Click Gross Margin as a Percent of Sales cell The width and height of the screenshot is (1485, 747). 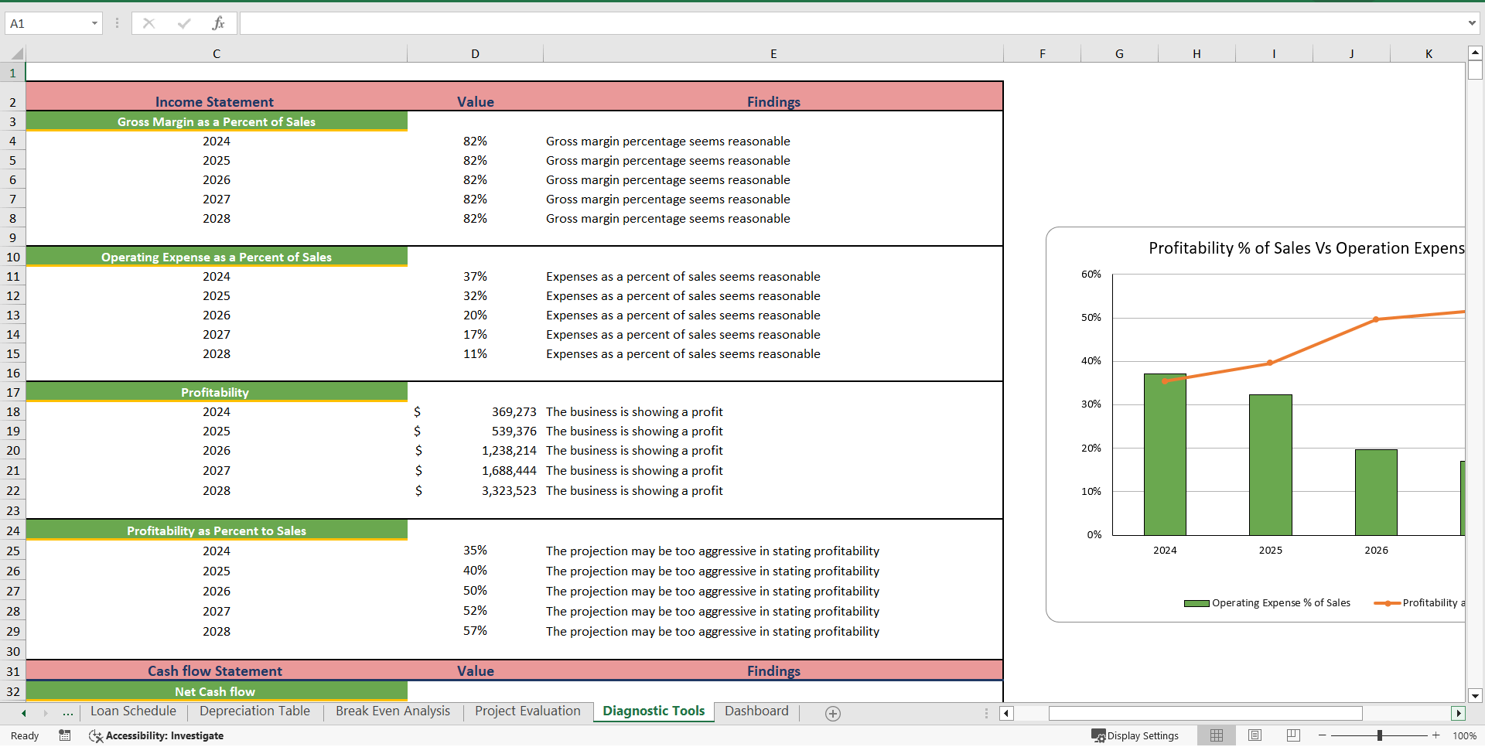[217, 121]
